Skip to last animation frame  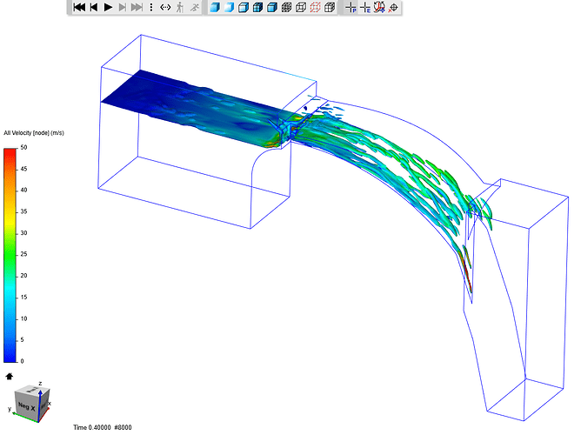coord(137,7)
